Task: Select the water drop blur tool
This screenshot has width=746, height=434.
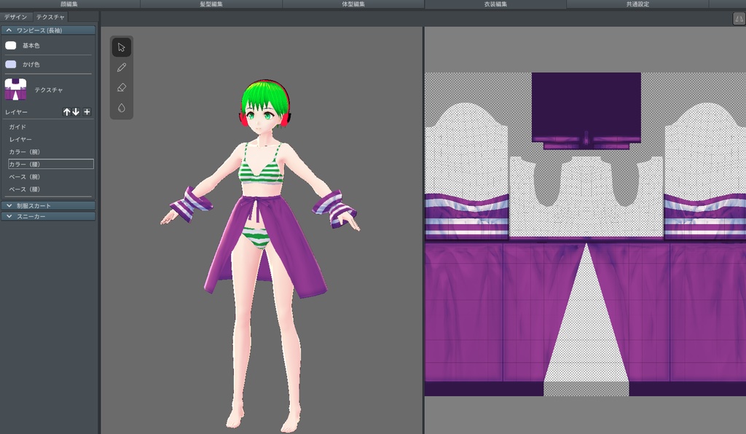Action: 122,108
